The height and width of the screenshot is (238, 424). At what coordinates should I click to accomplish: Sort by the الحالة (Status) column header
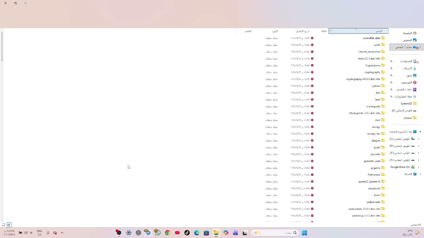tap(324, 31)
